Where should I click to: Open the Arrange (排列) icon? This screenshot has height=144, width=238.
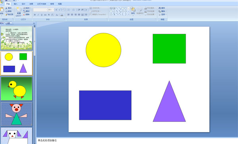[x=133, y=10]
